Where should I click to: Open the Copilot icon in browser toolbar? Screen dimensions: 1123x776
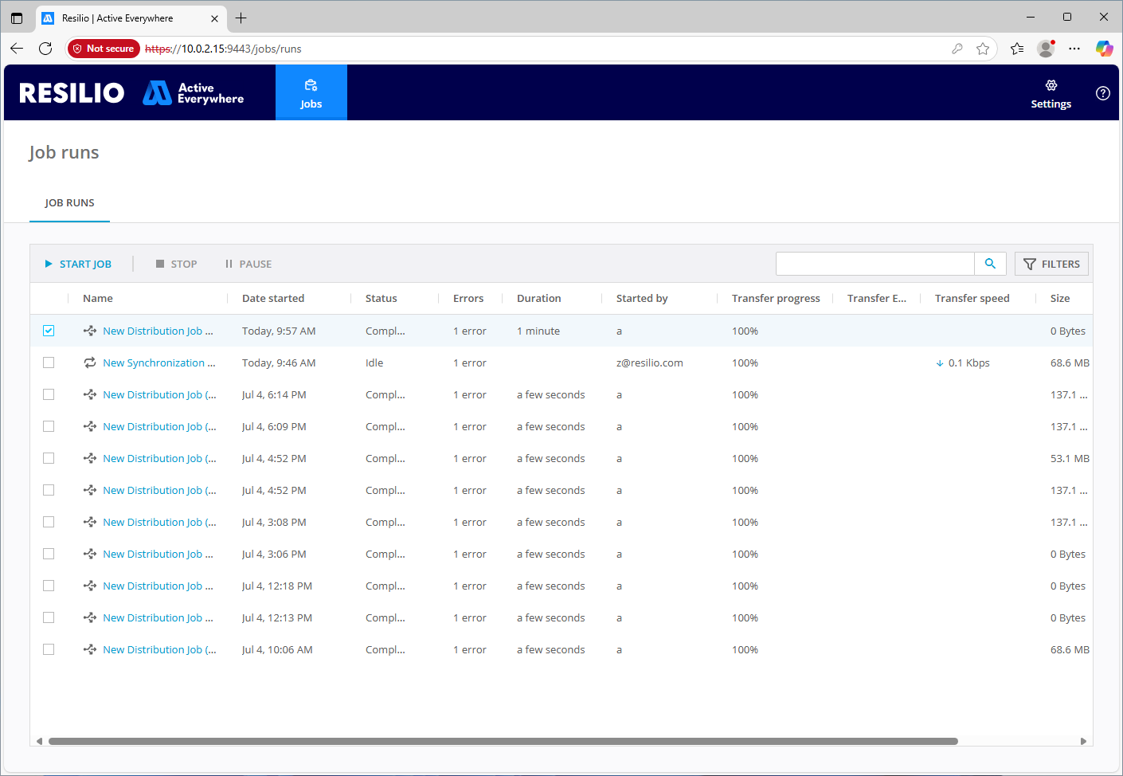pyautogui.click(x=1104, y=49)
